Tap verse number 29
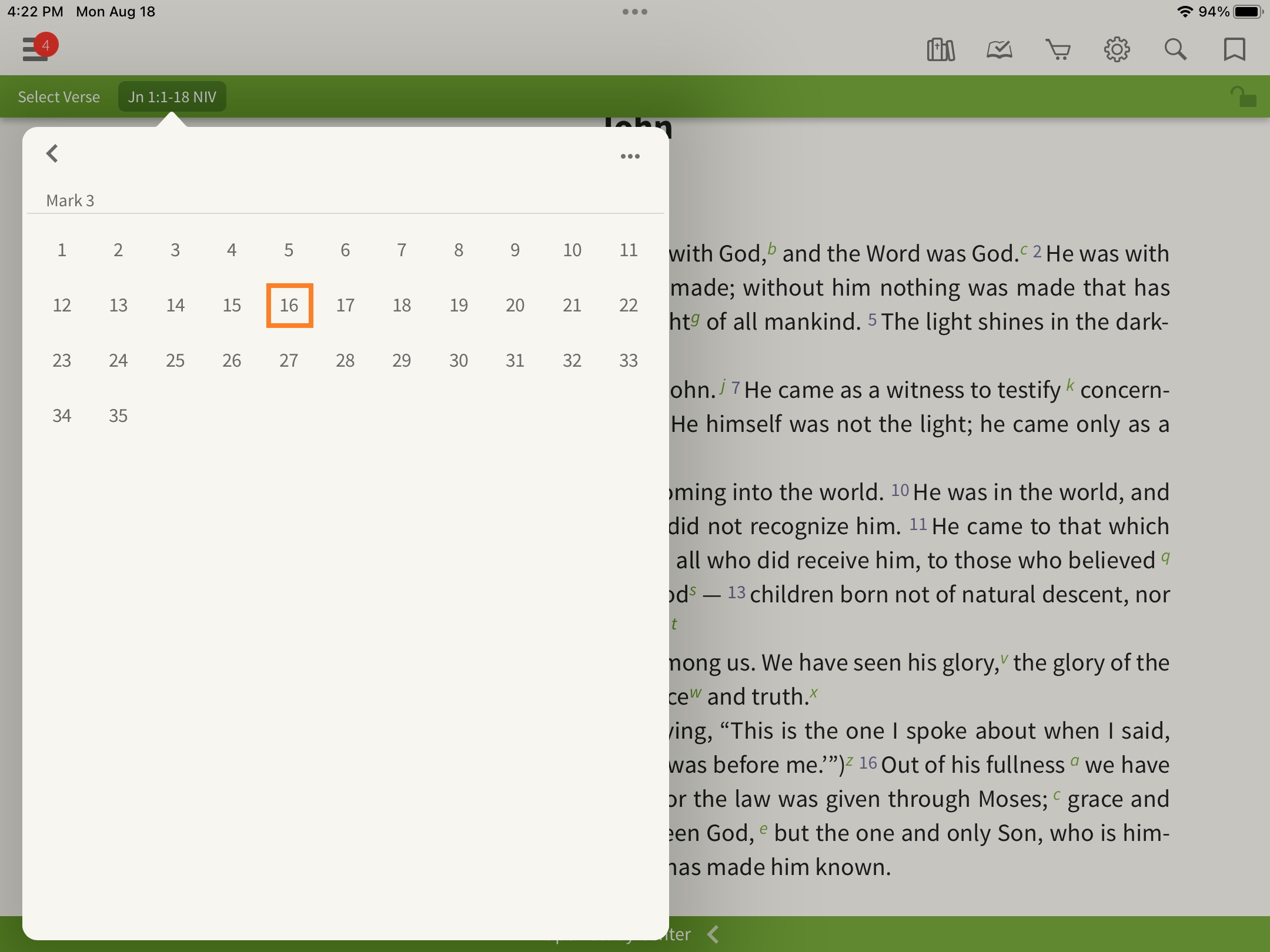The image size is (1270, 952). [x=402, y=361]
